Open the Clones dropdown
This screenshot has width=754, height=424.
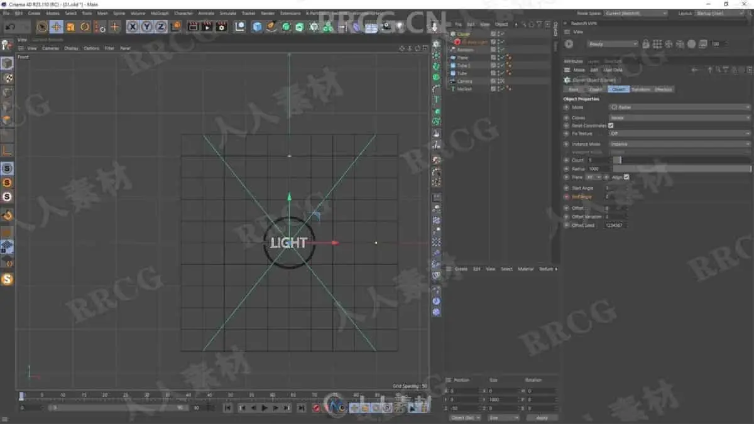(680, 117)
